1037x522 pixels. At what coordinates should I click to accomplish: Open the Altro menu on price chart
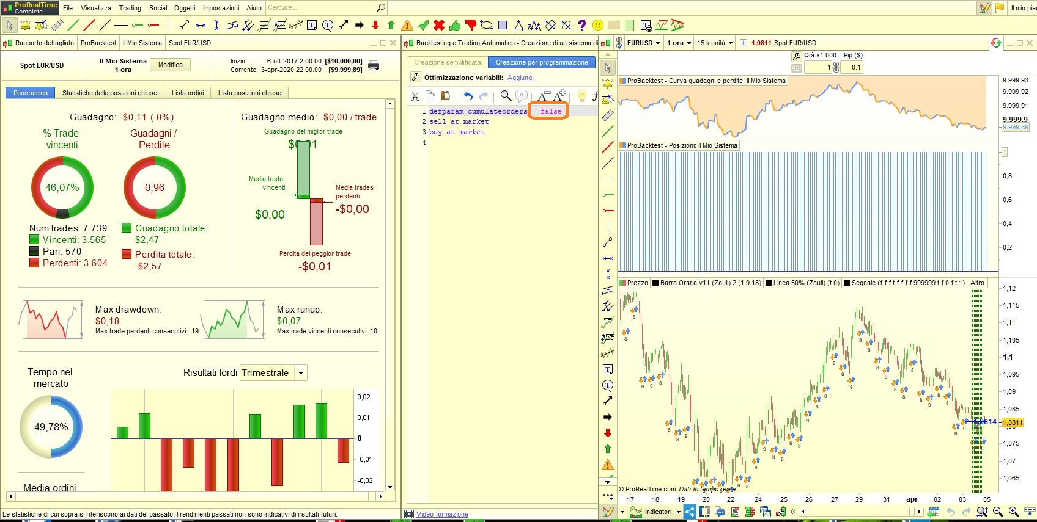click(978, 283)
